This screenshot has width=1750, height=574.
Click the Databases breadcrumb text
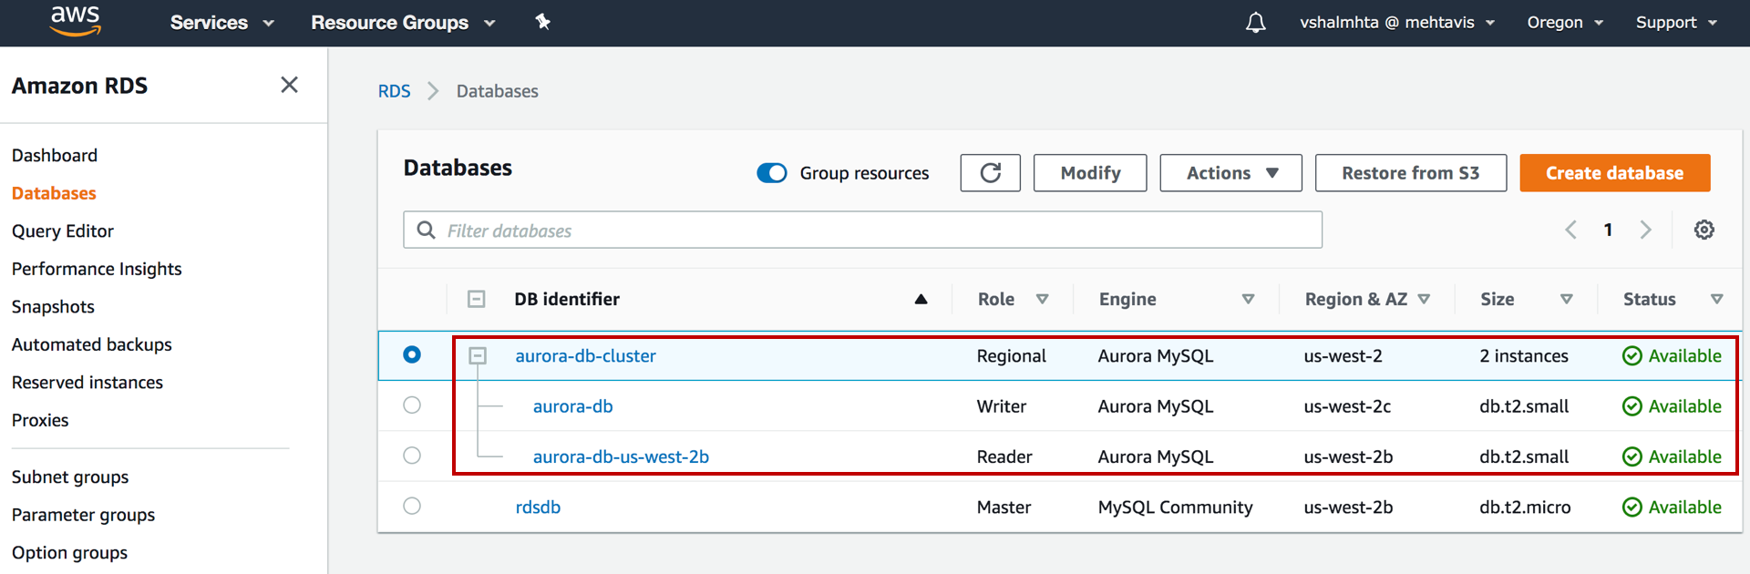pos(498,91)
